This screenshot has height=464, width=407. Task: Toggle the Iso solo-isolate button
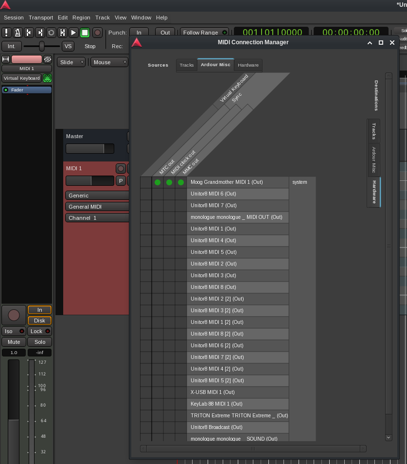click(x=14, y=331)
